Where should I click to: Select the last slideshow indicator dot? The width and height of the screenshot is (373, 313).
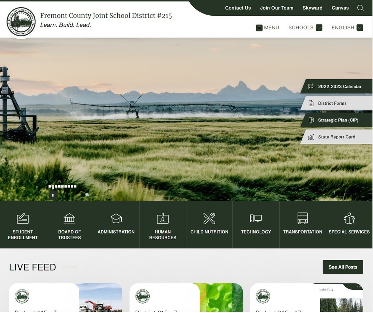point(75,186)
